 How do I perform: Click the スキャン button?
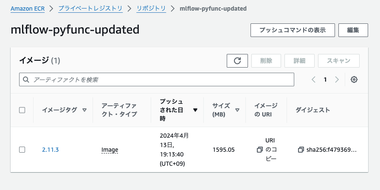pyautogui.click(x=338, y=61)
